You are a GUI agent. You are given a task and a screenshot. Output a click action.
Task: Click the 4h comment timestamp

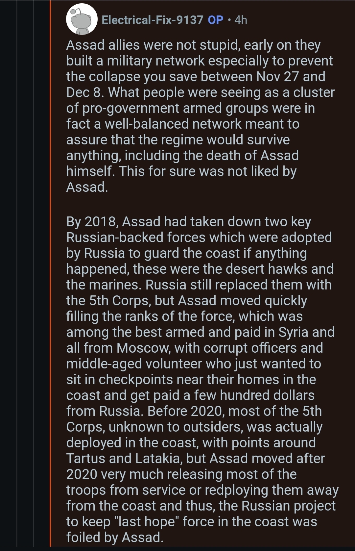(x=241, y=20)
